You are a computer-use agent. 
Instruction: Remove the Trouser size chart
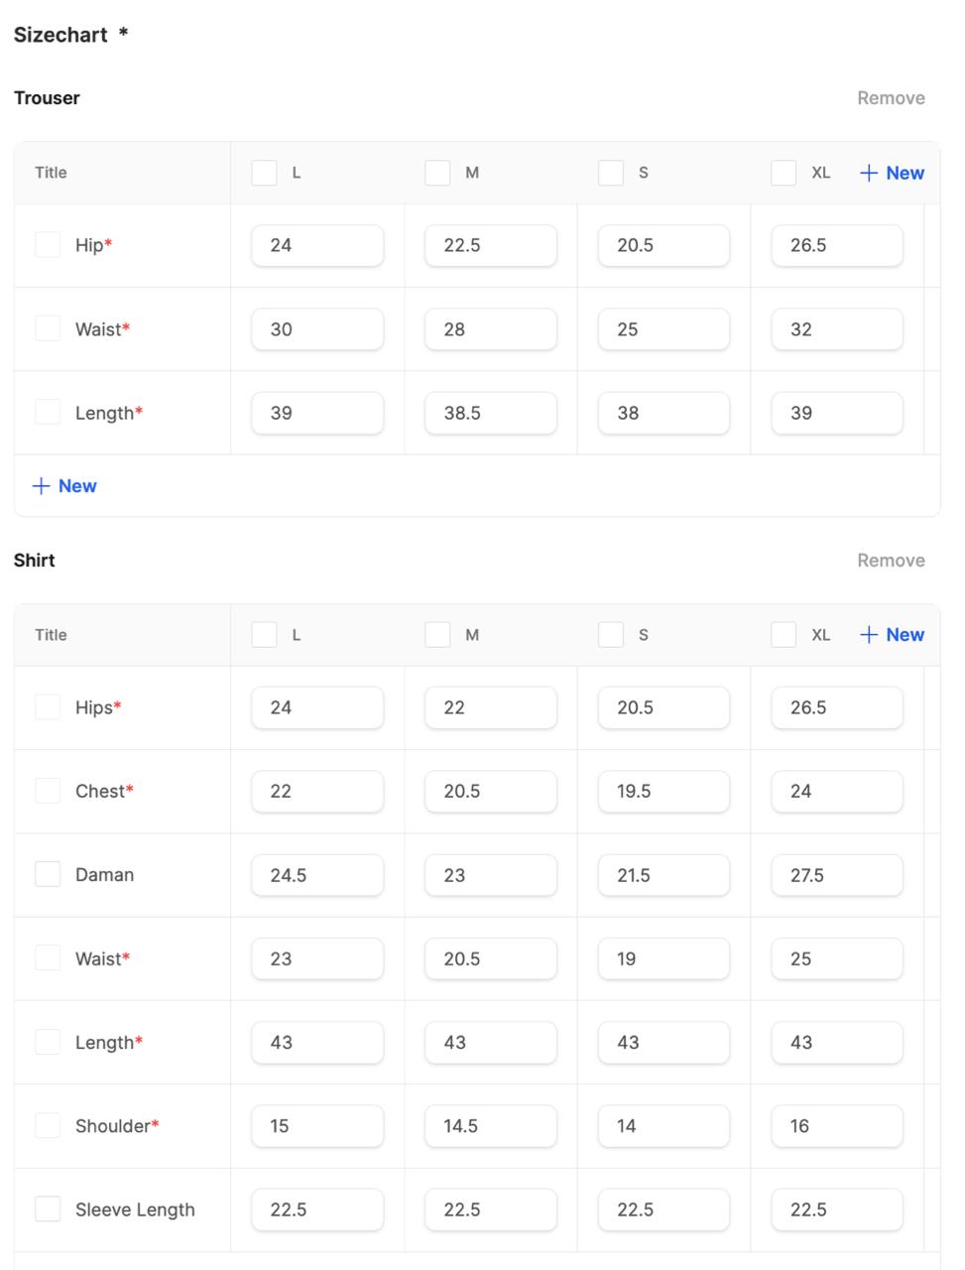pos(891,98)
